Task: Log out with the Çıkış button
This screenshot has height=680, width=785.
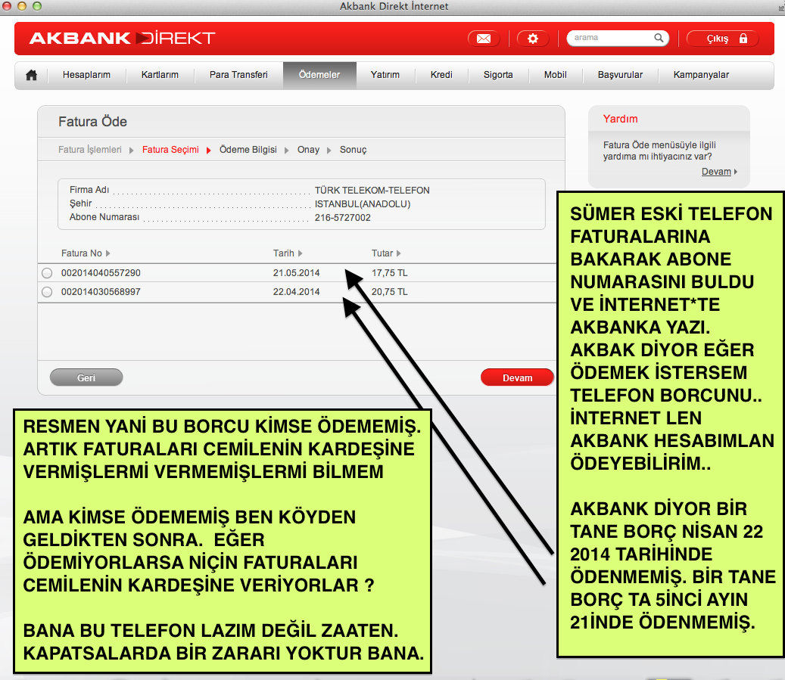Action: tap(722, 39)
